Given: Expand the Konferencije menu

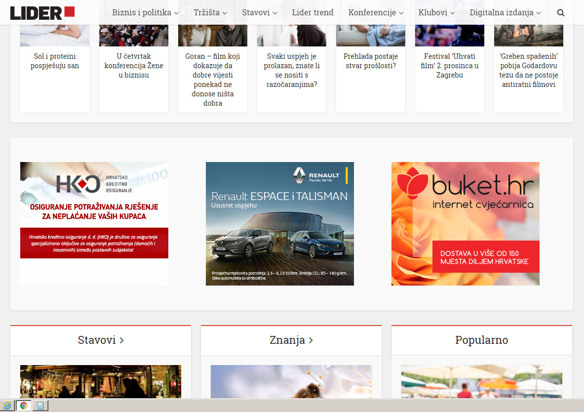Looking at the screenshot, I should 376,12.
